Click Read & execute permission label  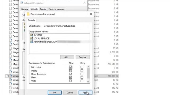click(39, 74)
